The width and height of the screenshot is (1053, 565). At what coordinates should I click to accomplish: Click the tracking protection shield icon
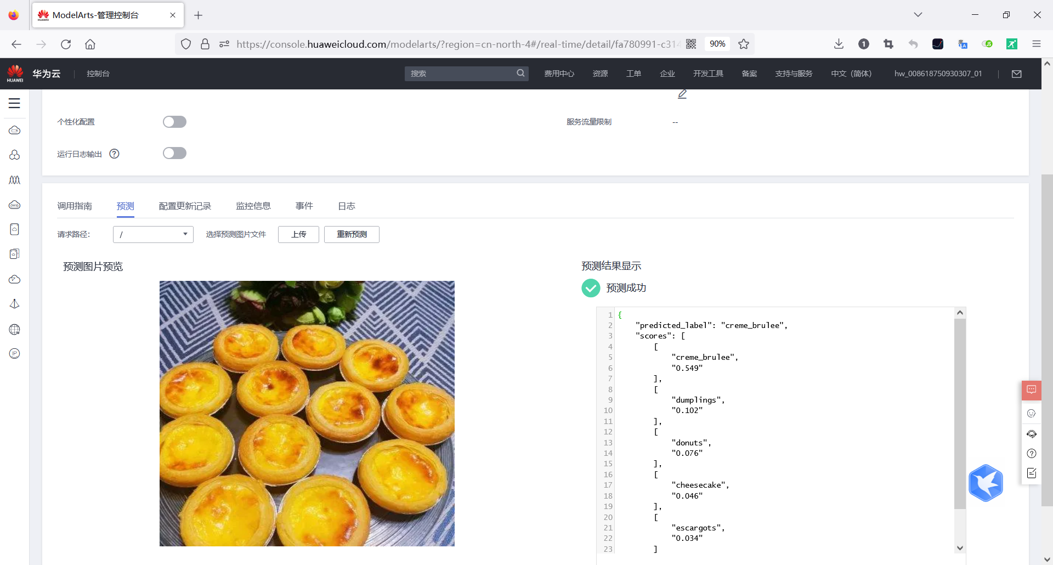pos(186,44)
